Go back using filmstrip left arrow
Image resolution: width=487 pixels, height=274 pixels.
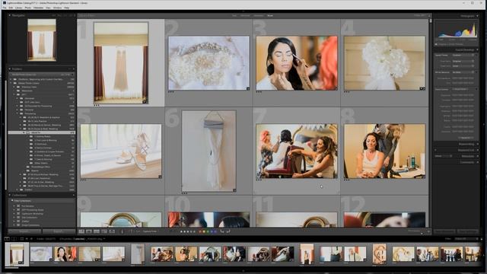(27, 239)
